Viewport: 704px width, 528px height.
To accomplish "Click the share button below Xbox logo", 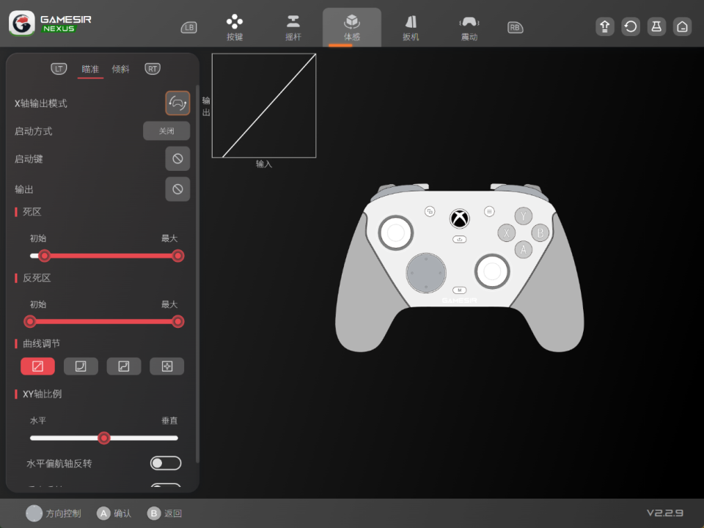I will (459, 239).
